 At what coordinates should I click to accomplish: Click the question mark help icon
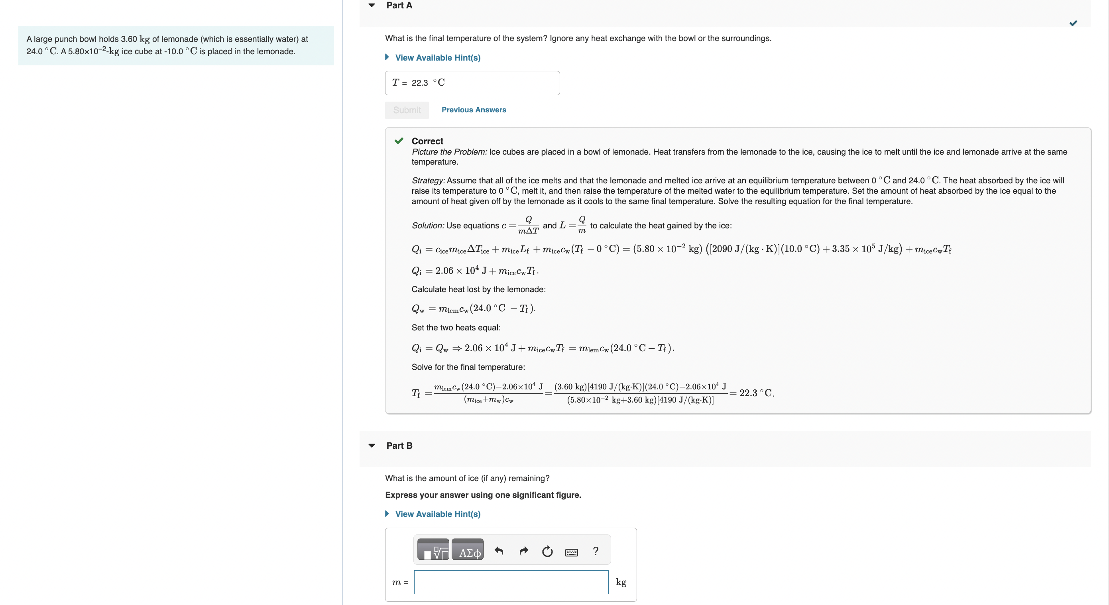596,551
